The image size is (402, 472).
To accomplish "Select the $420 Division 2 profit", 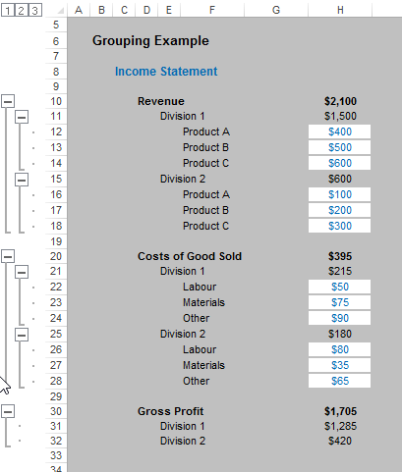I will (x=340, y=441).
